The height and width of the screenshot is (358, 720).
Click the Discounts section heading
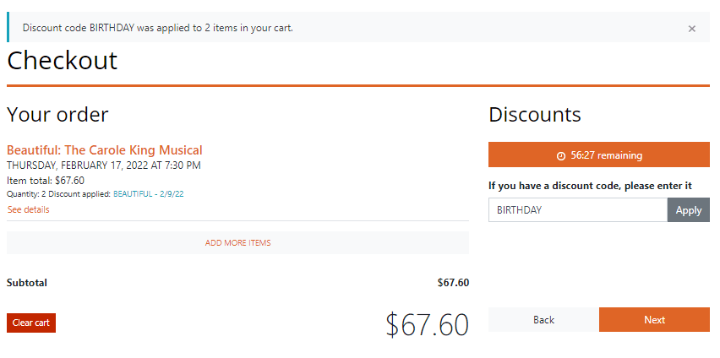click(x=535, y=114)
